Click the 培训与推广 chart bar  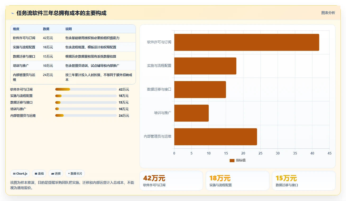click(x=191, y=113)
